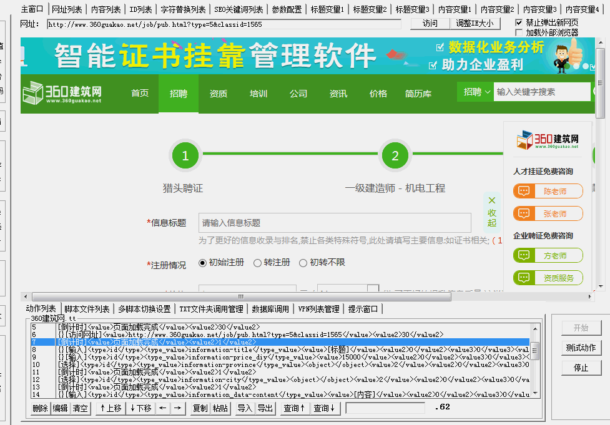Click the 访问 button beside URL
This screenshot has width=610, height=425.
click(x=430, y=24)
